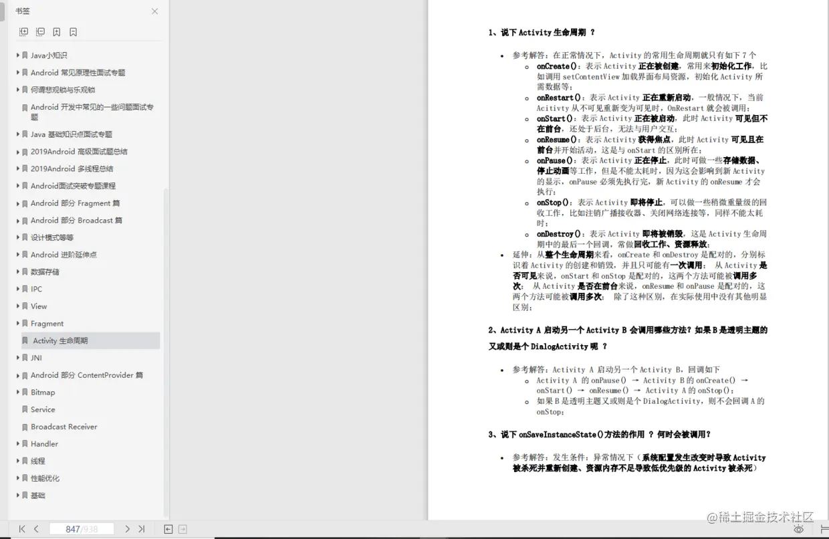829x539 pixels.
Task: Expand Java 基础知识点面试专题 bookmark
Action: 18,134
